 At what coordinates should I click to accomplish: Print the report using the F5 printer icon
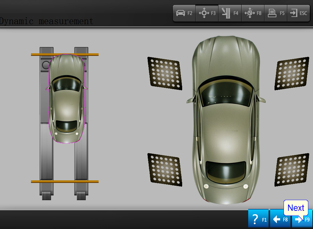(x=276, y=13)
